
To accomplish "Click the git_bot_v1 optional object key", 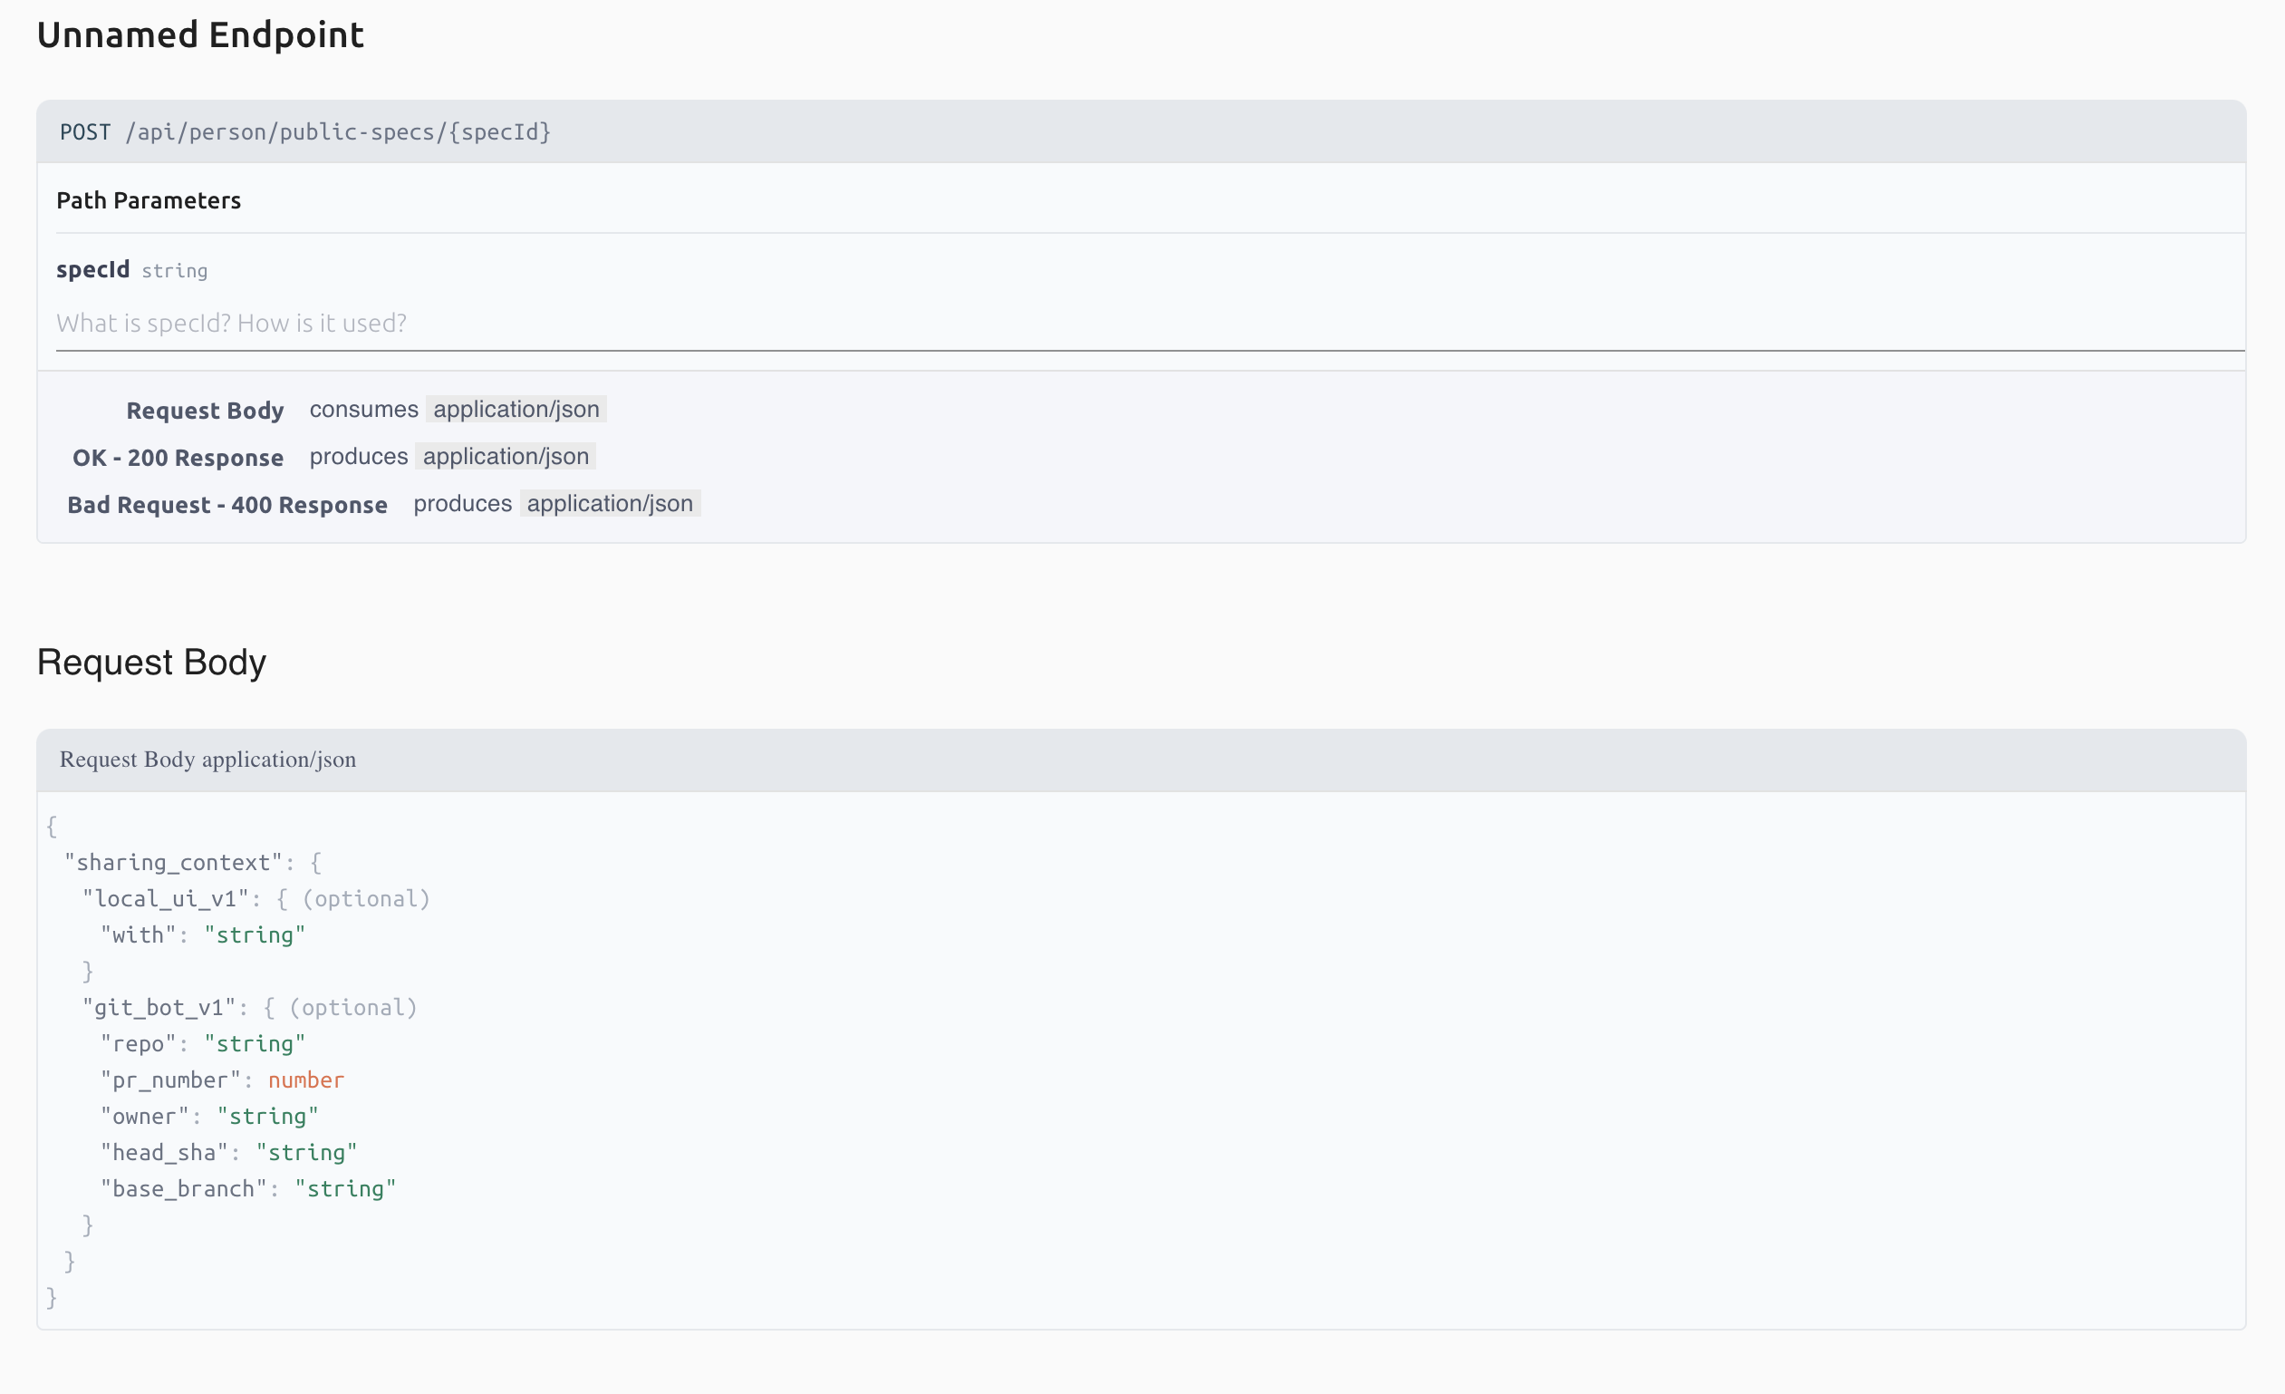I will (x=159, y=1007).
